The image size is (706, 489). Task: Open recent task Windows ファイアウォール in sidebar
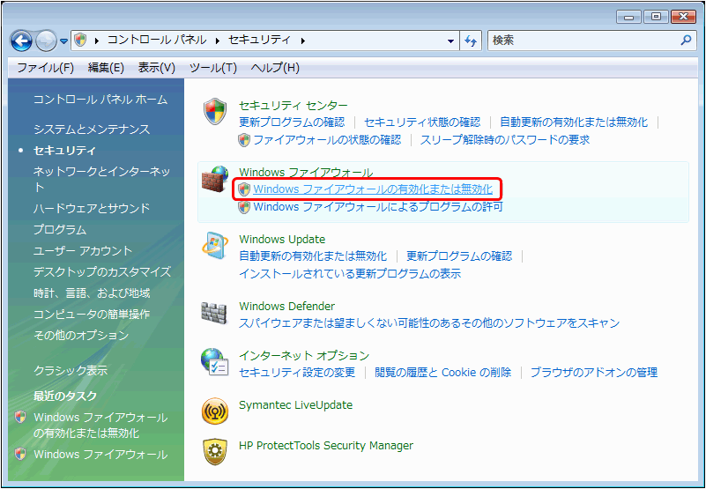pyautogui.click(x=100, y=455)
